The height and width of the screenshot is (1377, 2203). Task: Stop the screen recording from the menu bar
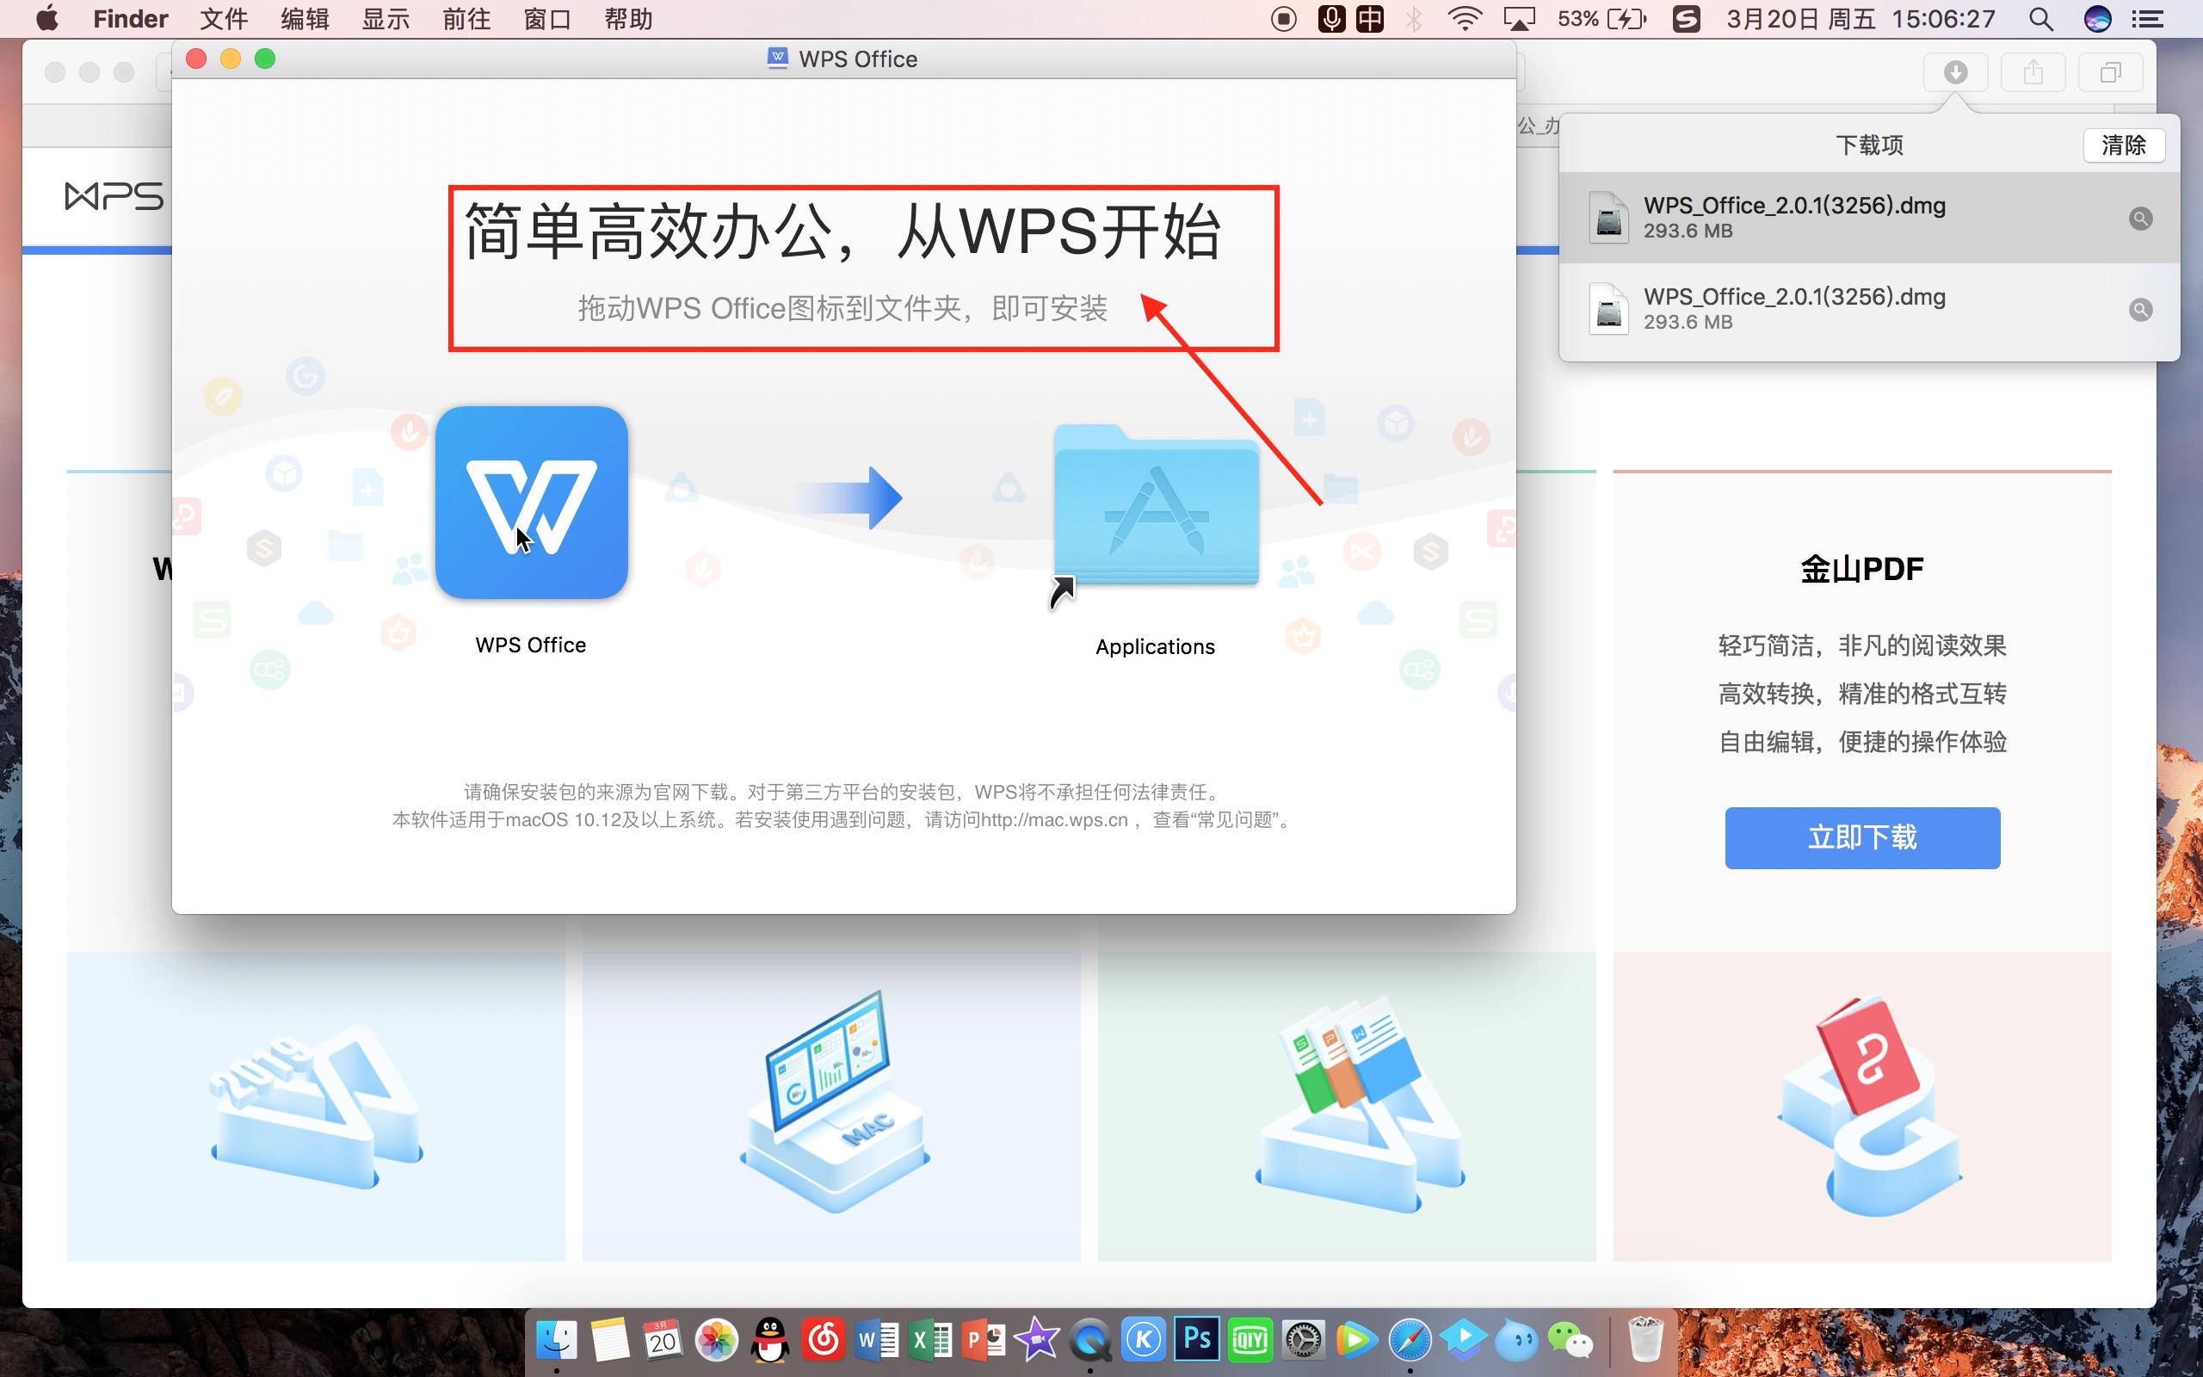(x=1284, y=18)
